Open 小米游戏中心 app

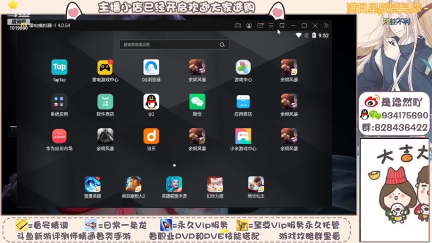click(x=243, y=136)
